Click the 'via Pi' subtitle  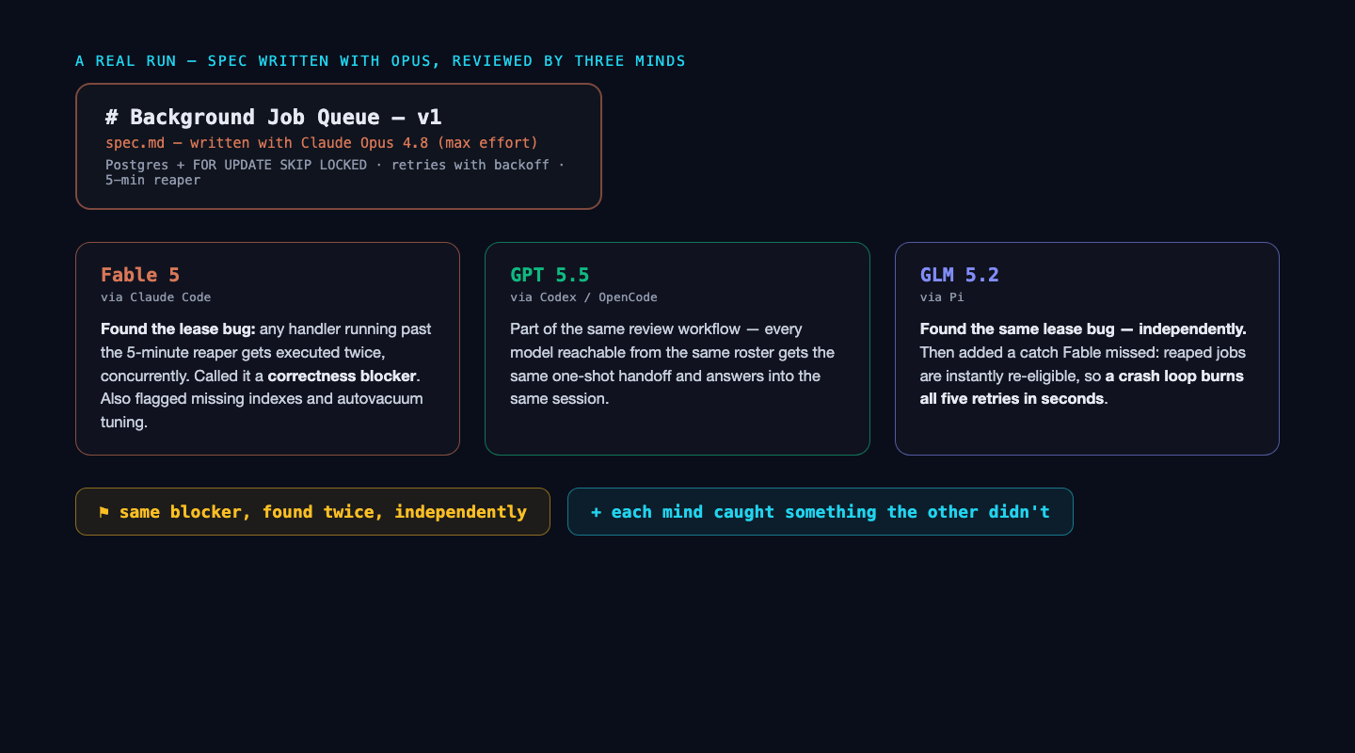click(x=942, y=297)
